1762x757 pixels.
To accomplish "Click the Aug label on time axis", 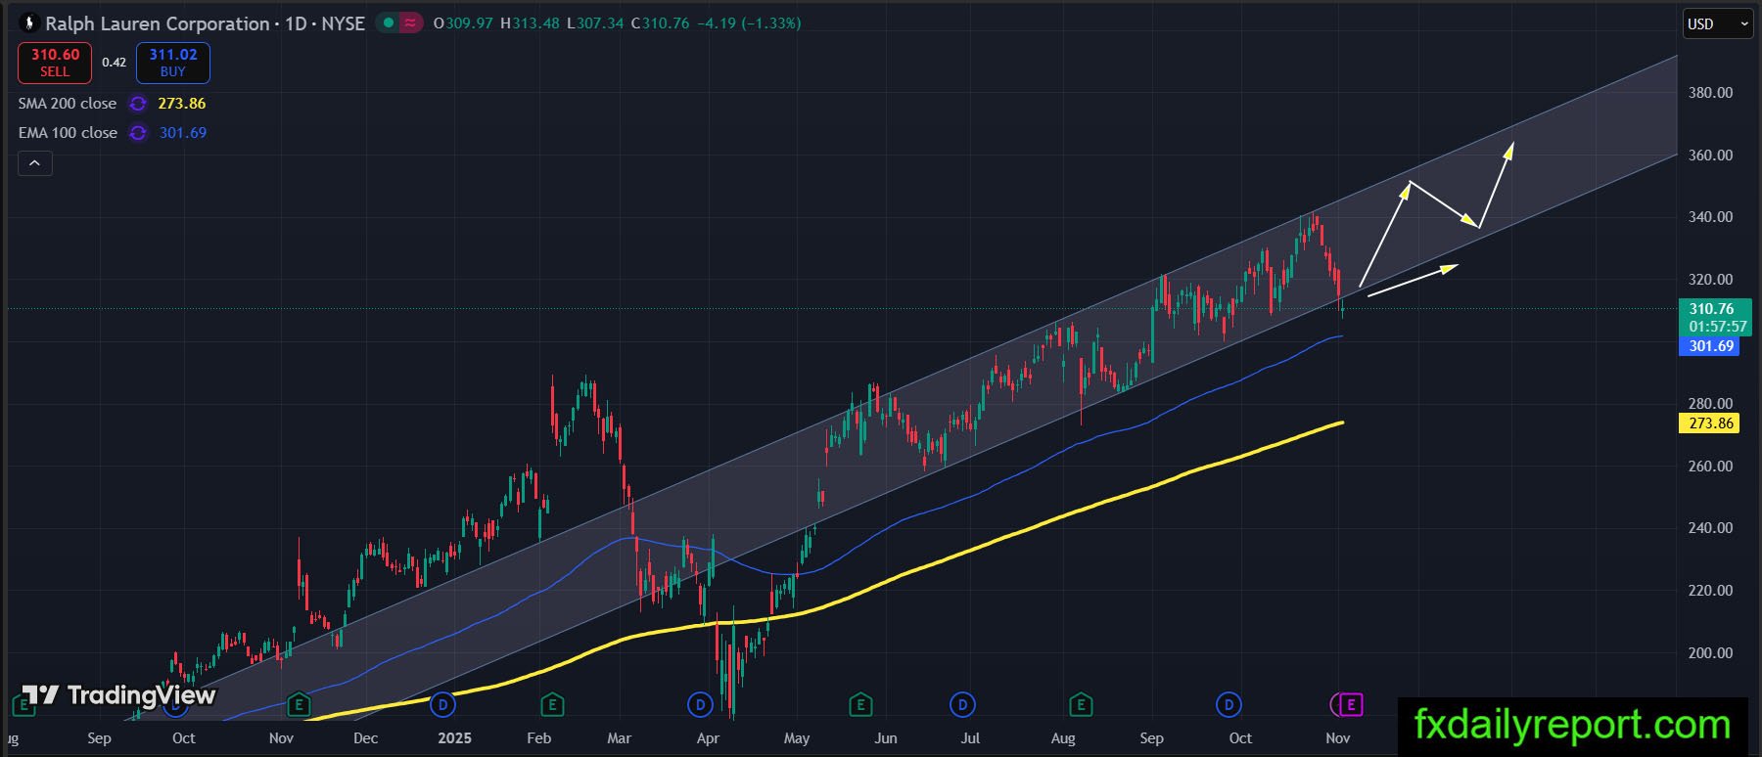I will [x=1063, y=738].
